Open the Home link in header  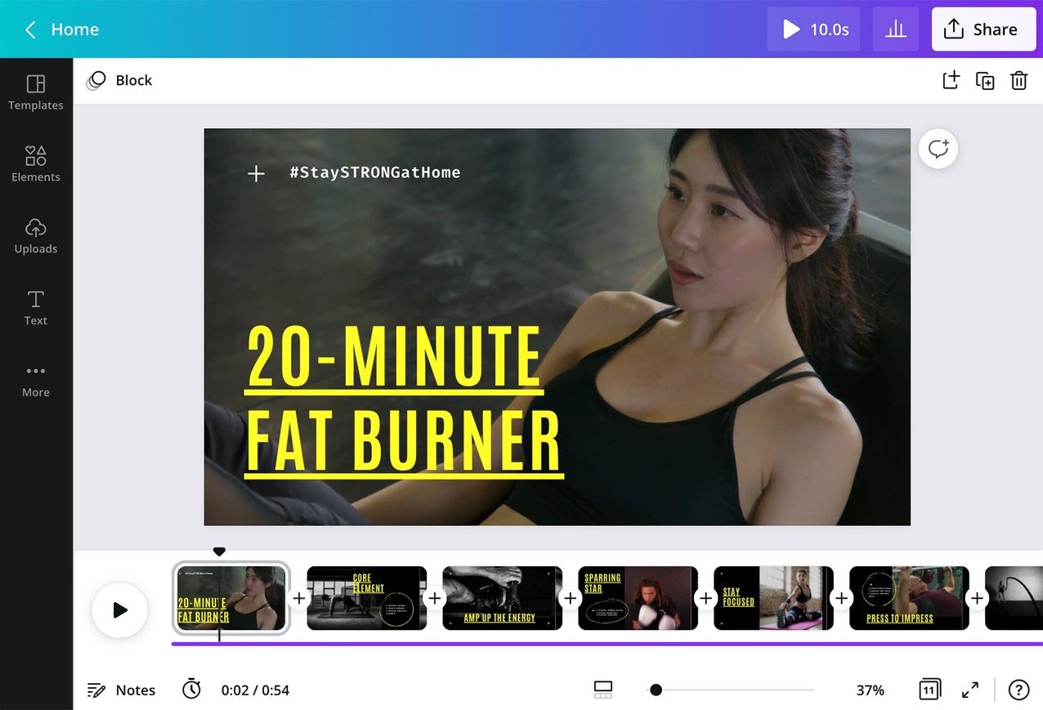74,29
